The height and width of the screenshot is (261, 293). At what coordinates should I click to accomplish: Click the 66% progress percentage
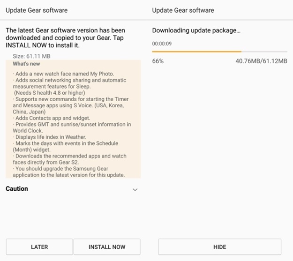click(x=158, y=61)
